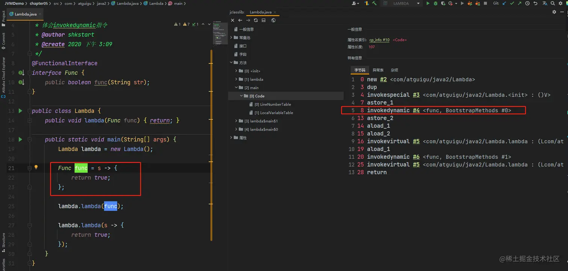This screenshot has width=568, height=271.
Task: Collapse the [2] main method node
Action: pos(236,87)
